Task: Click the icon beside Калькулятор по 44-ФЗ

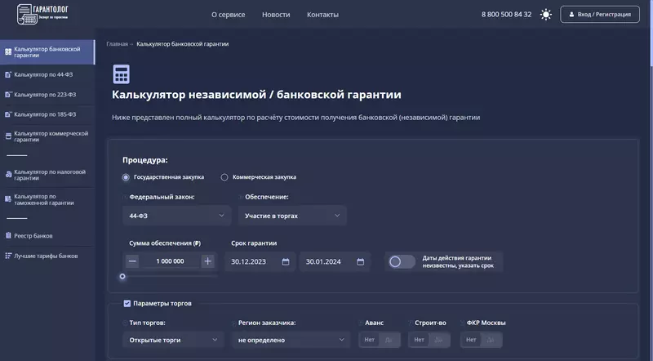Action: click(8, 74)
